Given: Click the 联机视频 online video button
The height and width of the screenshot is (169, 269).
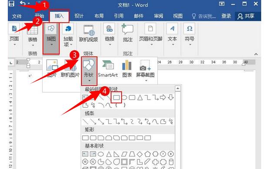Looking at the screenshot, I should pos(88,33).
